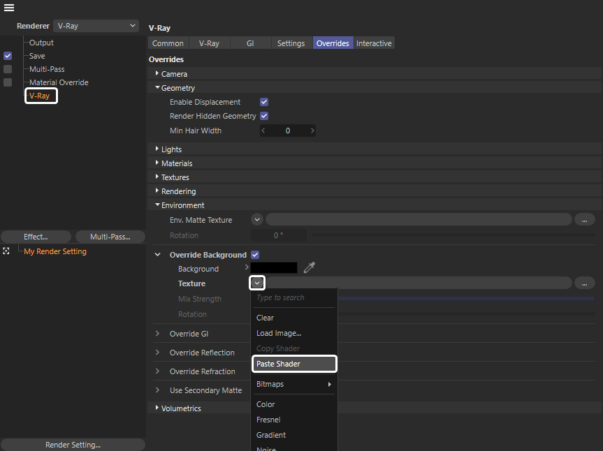Expand the Textures section
This screenshot has width=603, height=451.
(x=157, y=177)
